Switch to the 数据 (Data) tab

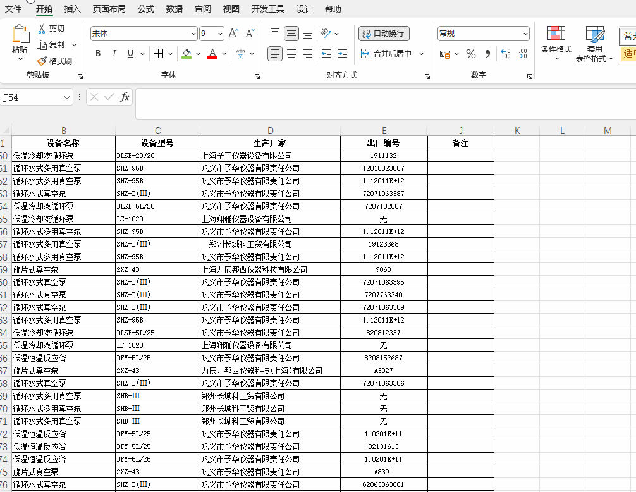tap(174, 9)
